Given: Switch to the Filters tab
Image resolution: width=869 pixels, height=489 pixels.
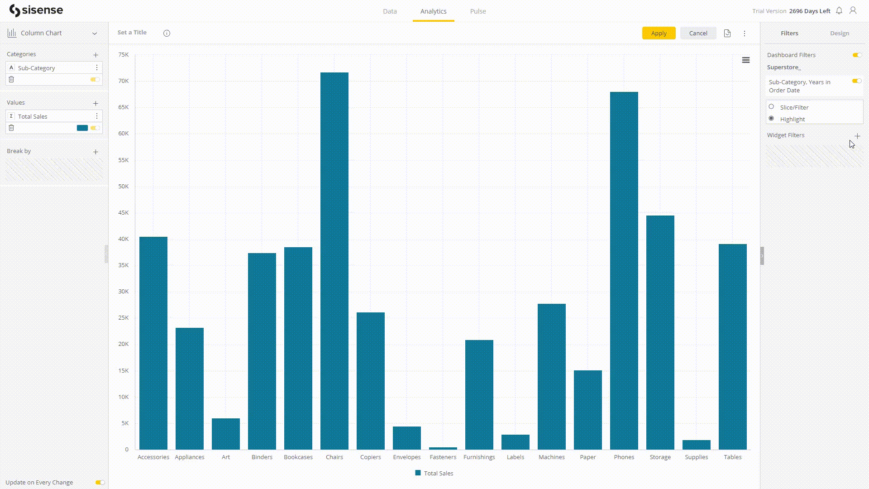Looking at the screenshot, I should click(789, 33).
